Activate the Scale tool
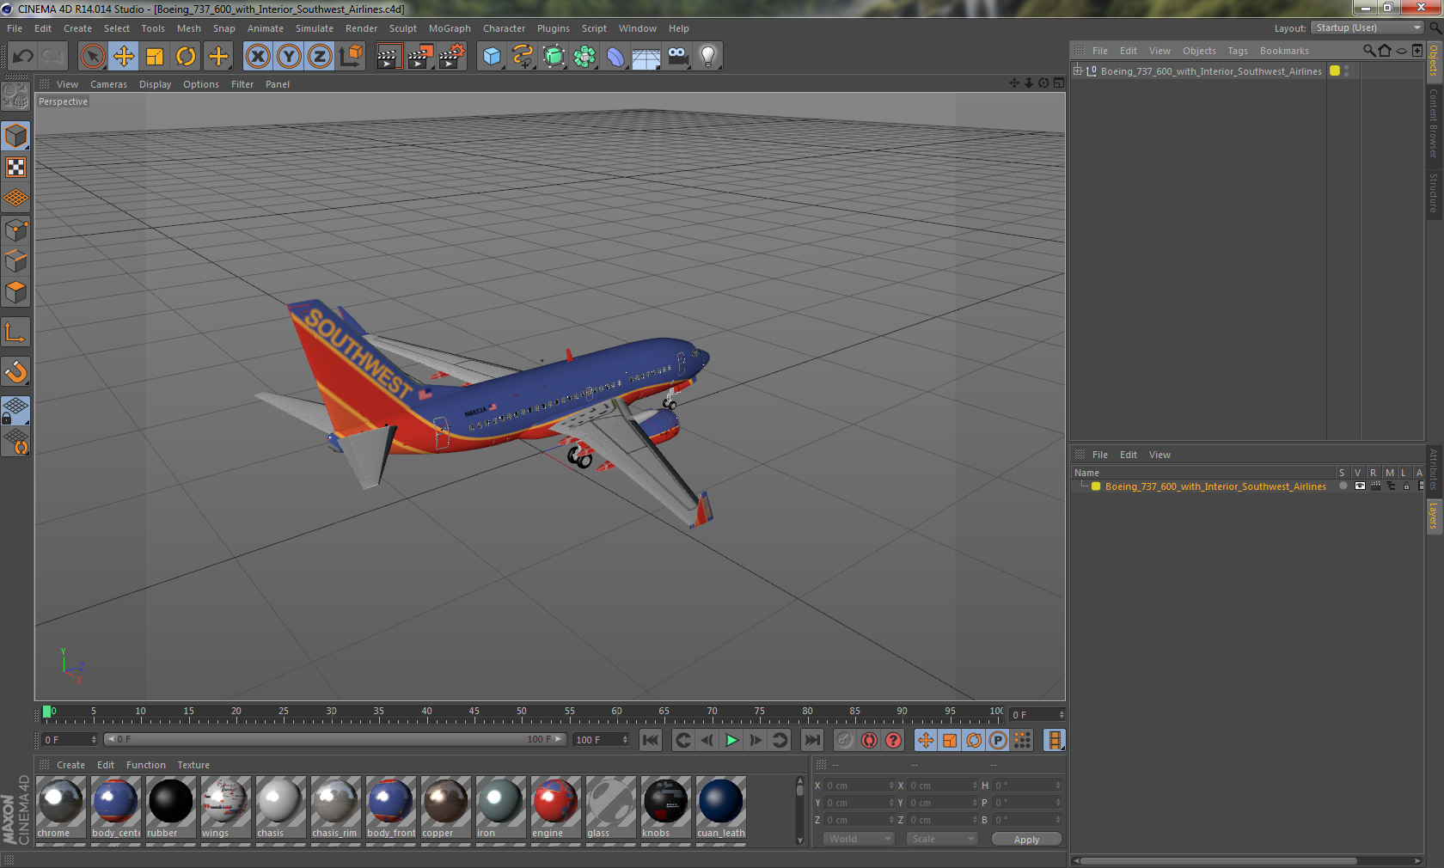Image resolution: width=1444 pixels, height=868 pixels. coord(155,57)
